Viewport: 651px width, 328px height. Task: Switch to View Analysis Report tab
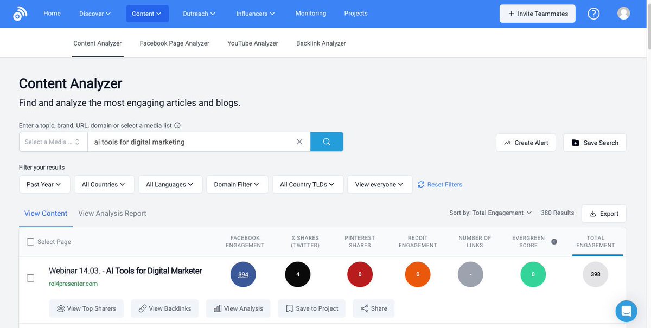(x=112, y=213)
